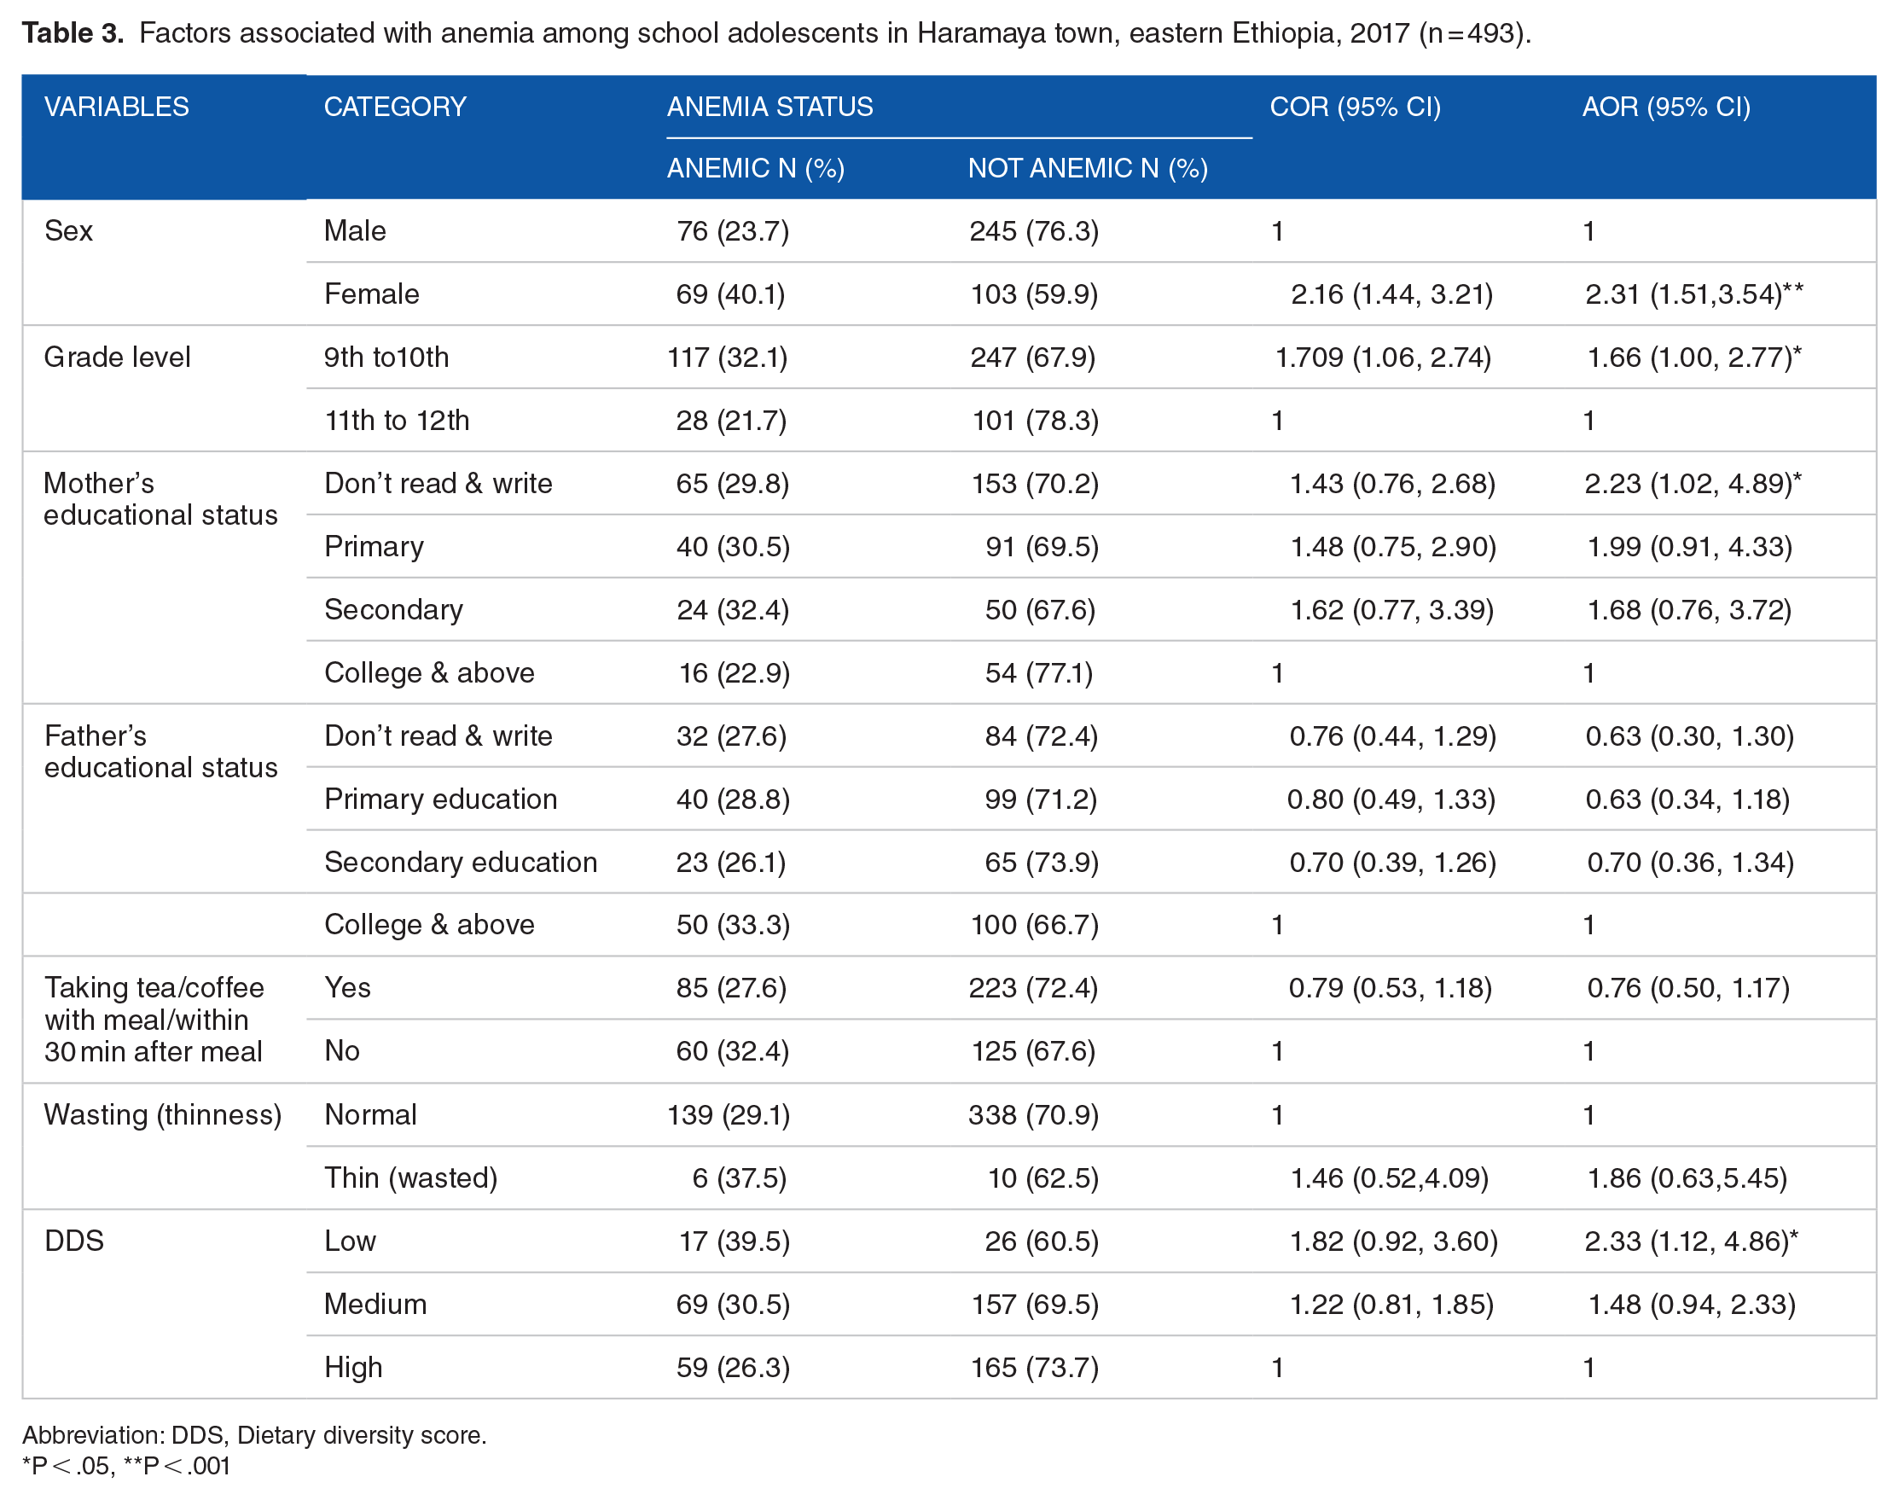The height and width of the screenshot is (1500, 1899).
Task: Click the COR (95% CI) header
Action: pos(1355,108)
